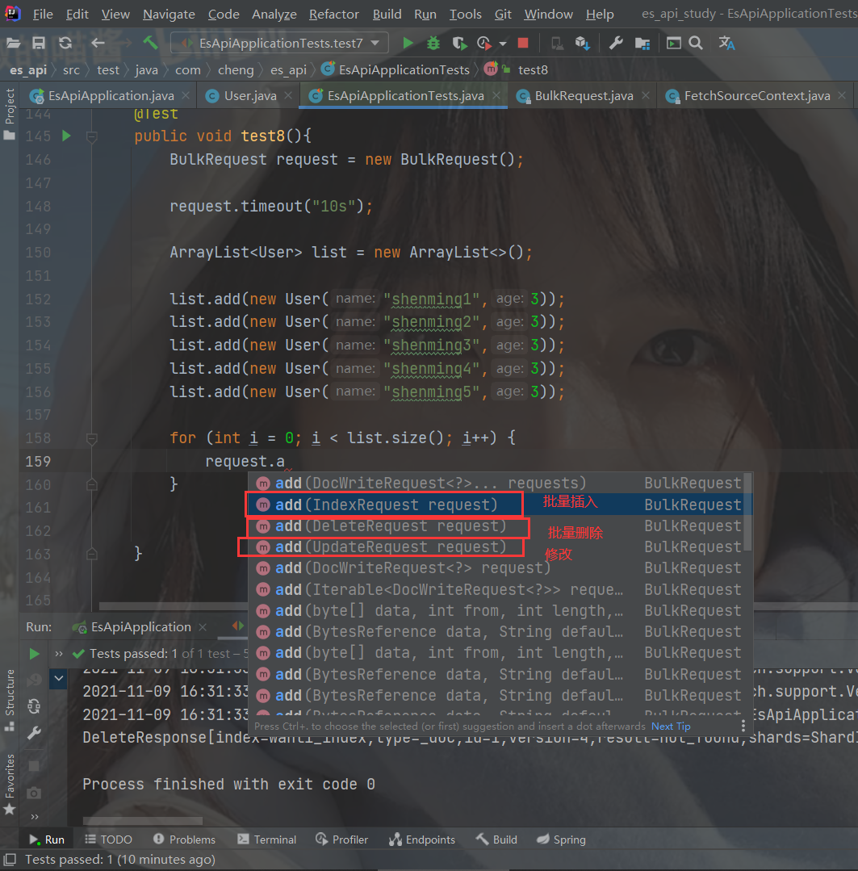The image size is (858, 871).
Task: Open Project Structure folder icon in toolbar
Action: click(642, 44)
